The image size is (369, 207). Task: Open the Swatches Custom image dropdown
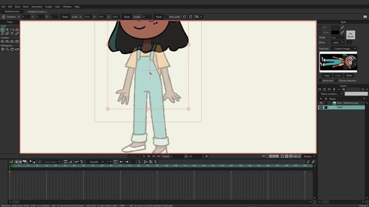point(344,48)
